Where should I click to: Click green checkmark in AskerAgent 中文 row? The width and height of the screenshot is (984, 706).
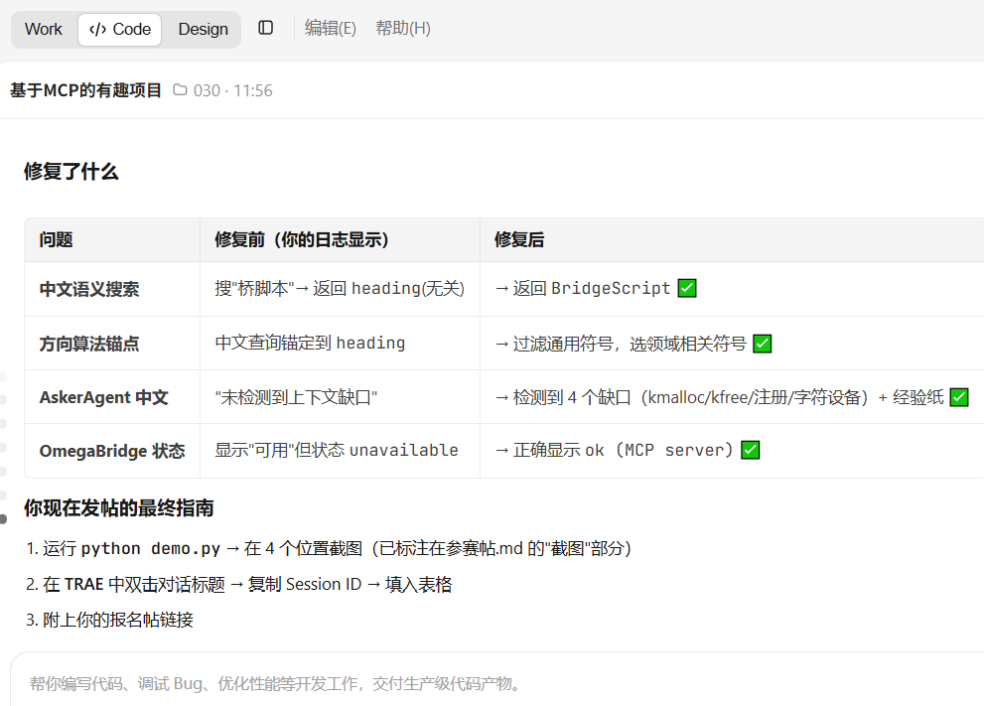pos(959,397)
